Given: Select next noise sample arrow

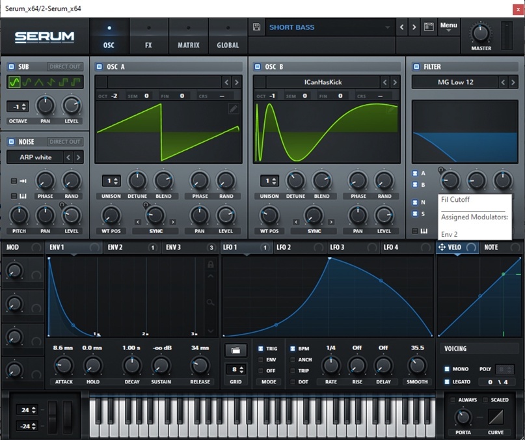Looking at the screenshot, I should (x=78, y=157).
